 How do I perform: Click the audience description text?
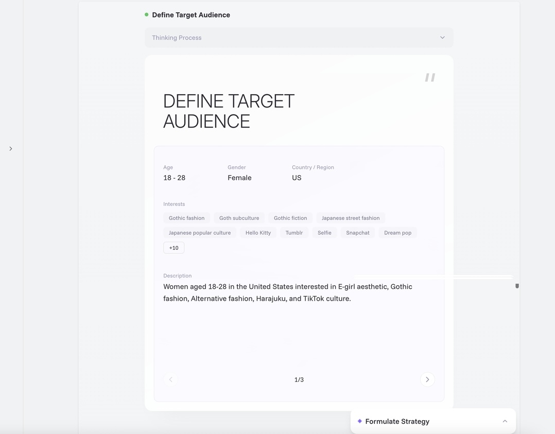(287, 292)
